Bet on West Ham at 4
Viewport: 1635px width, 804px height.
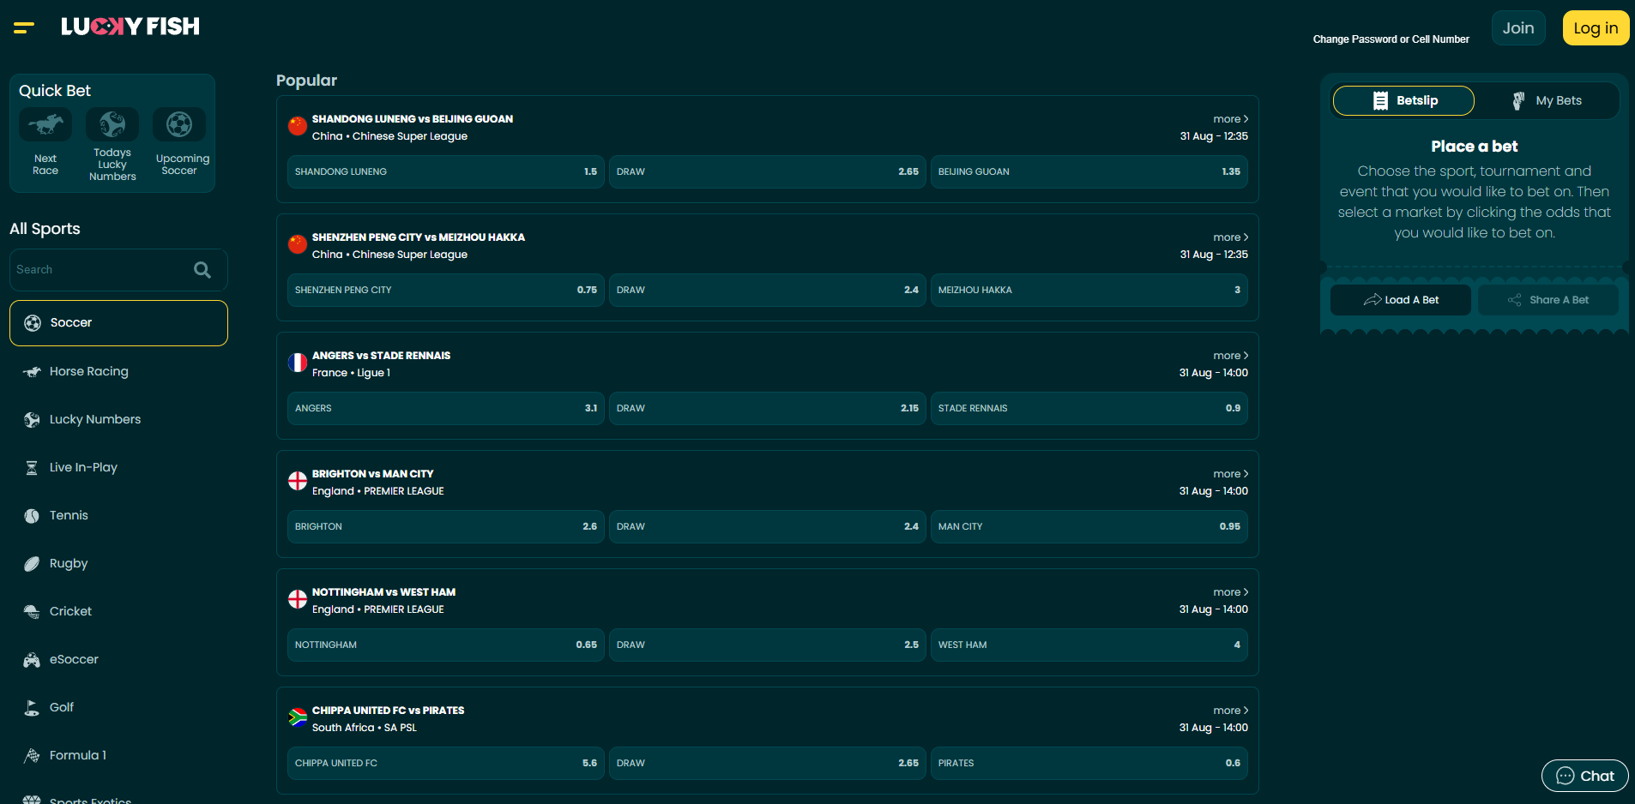click(1089, 645)
